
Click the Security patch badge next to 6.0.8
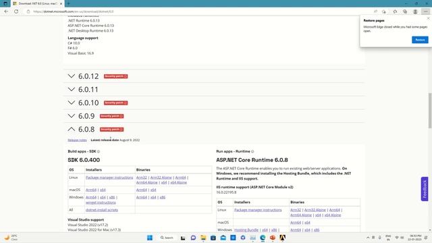pyautogui.click(x=111, y=129)
